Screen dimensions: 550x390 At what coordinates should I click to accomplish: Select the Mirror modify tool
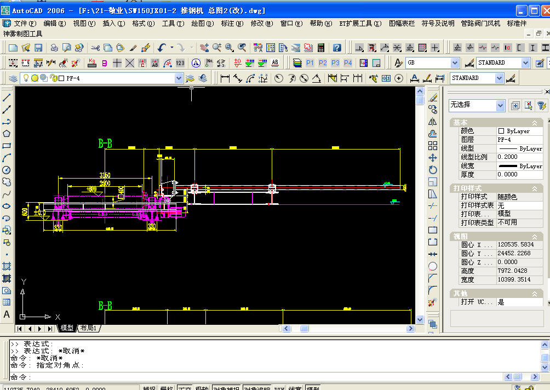point(433,122)
